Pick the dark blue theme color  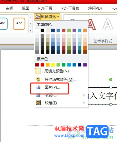53,30
